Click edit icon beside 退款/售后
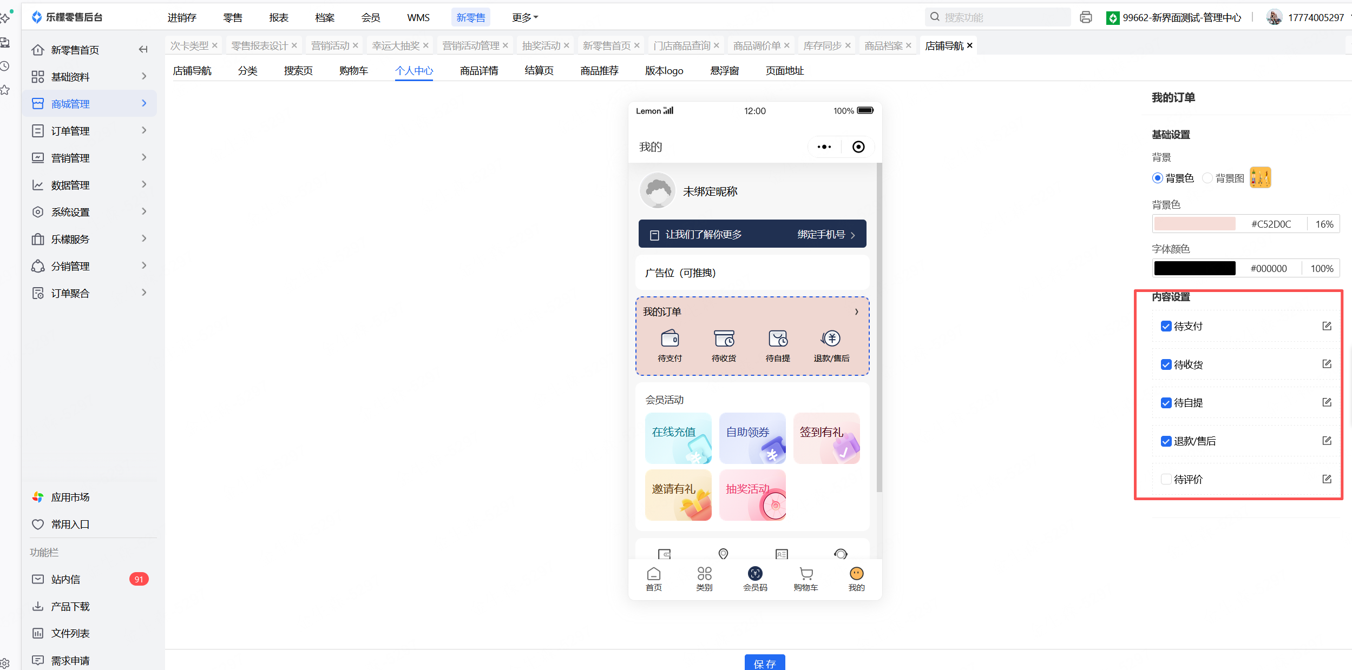This screenshot has height=670, width=1352. click(x=1326, y=441)
